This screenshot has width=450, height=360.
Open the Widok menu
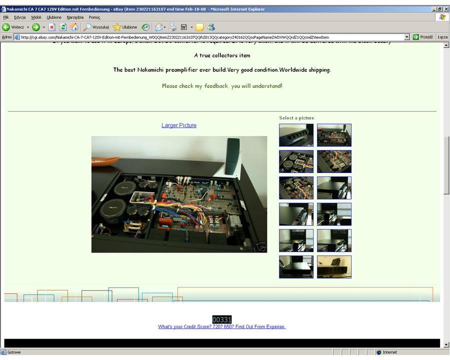click(36, 17)
